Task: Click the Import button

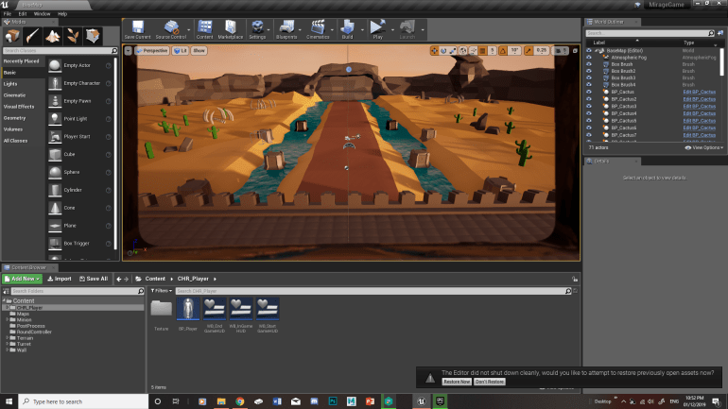Action: [x=60, y=279]
